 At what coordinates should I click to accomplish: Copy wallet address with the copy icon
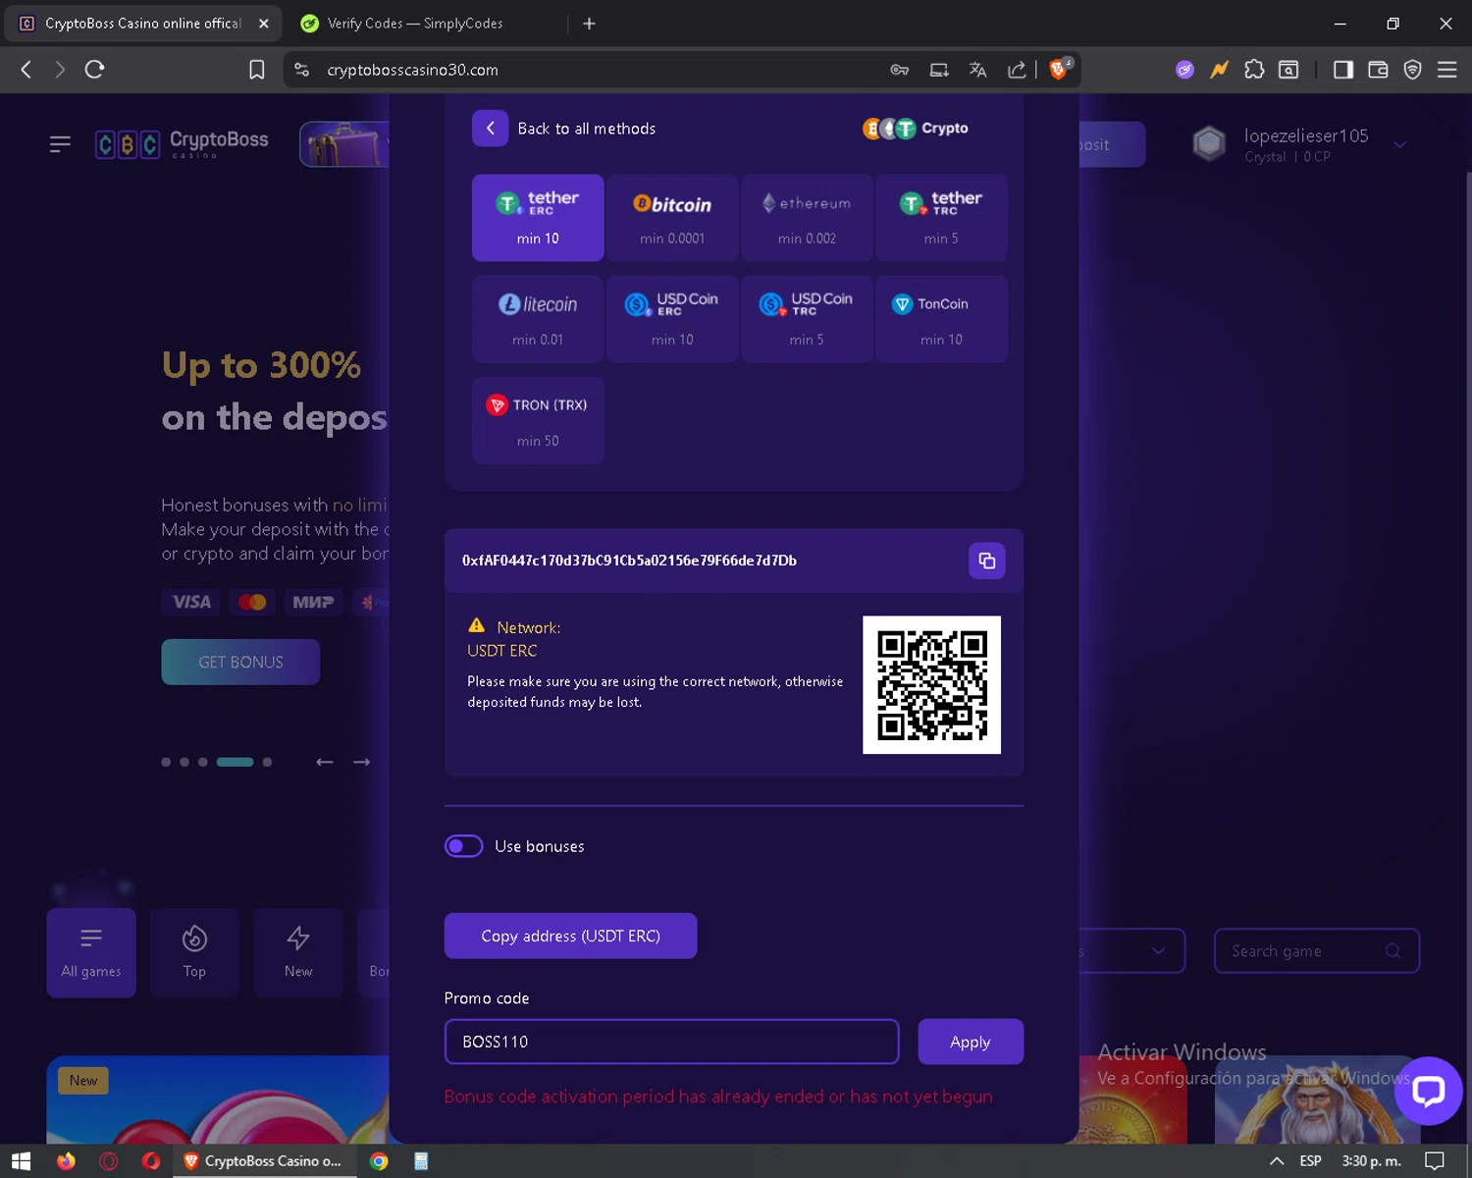pos(986,561)
